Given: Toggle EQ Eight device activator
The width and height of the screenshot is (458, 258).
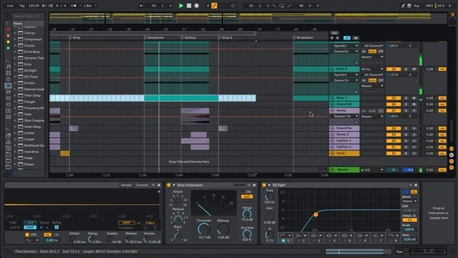Looking at the screenshot, I should coord(264,185).
